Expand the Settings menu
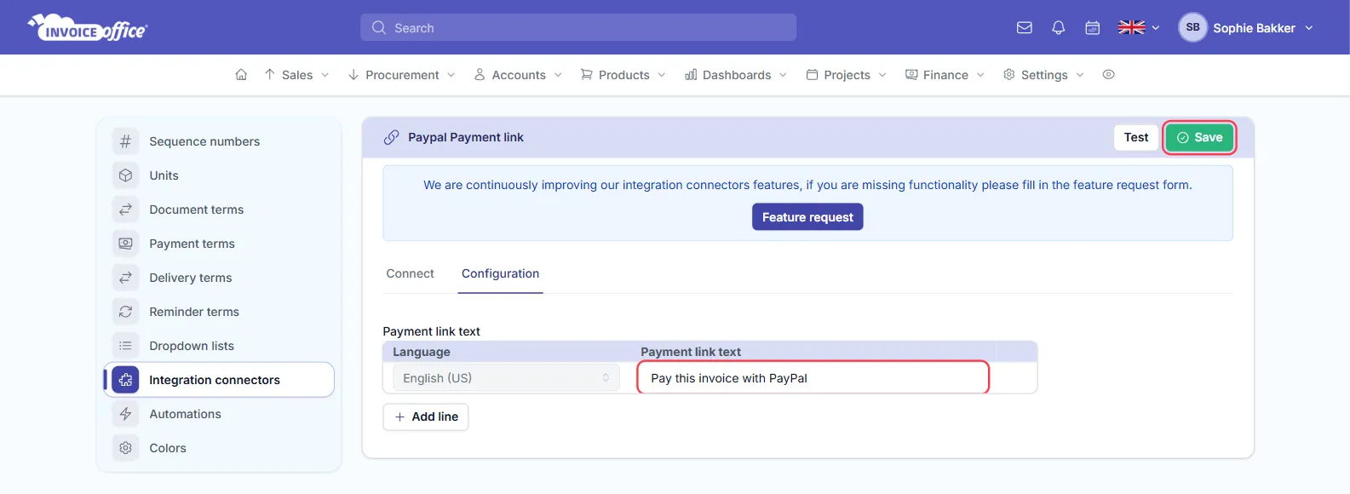The image size is (1350, 494). coord(1044,75)
